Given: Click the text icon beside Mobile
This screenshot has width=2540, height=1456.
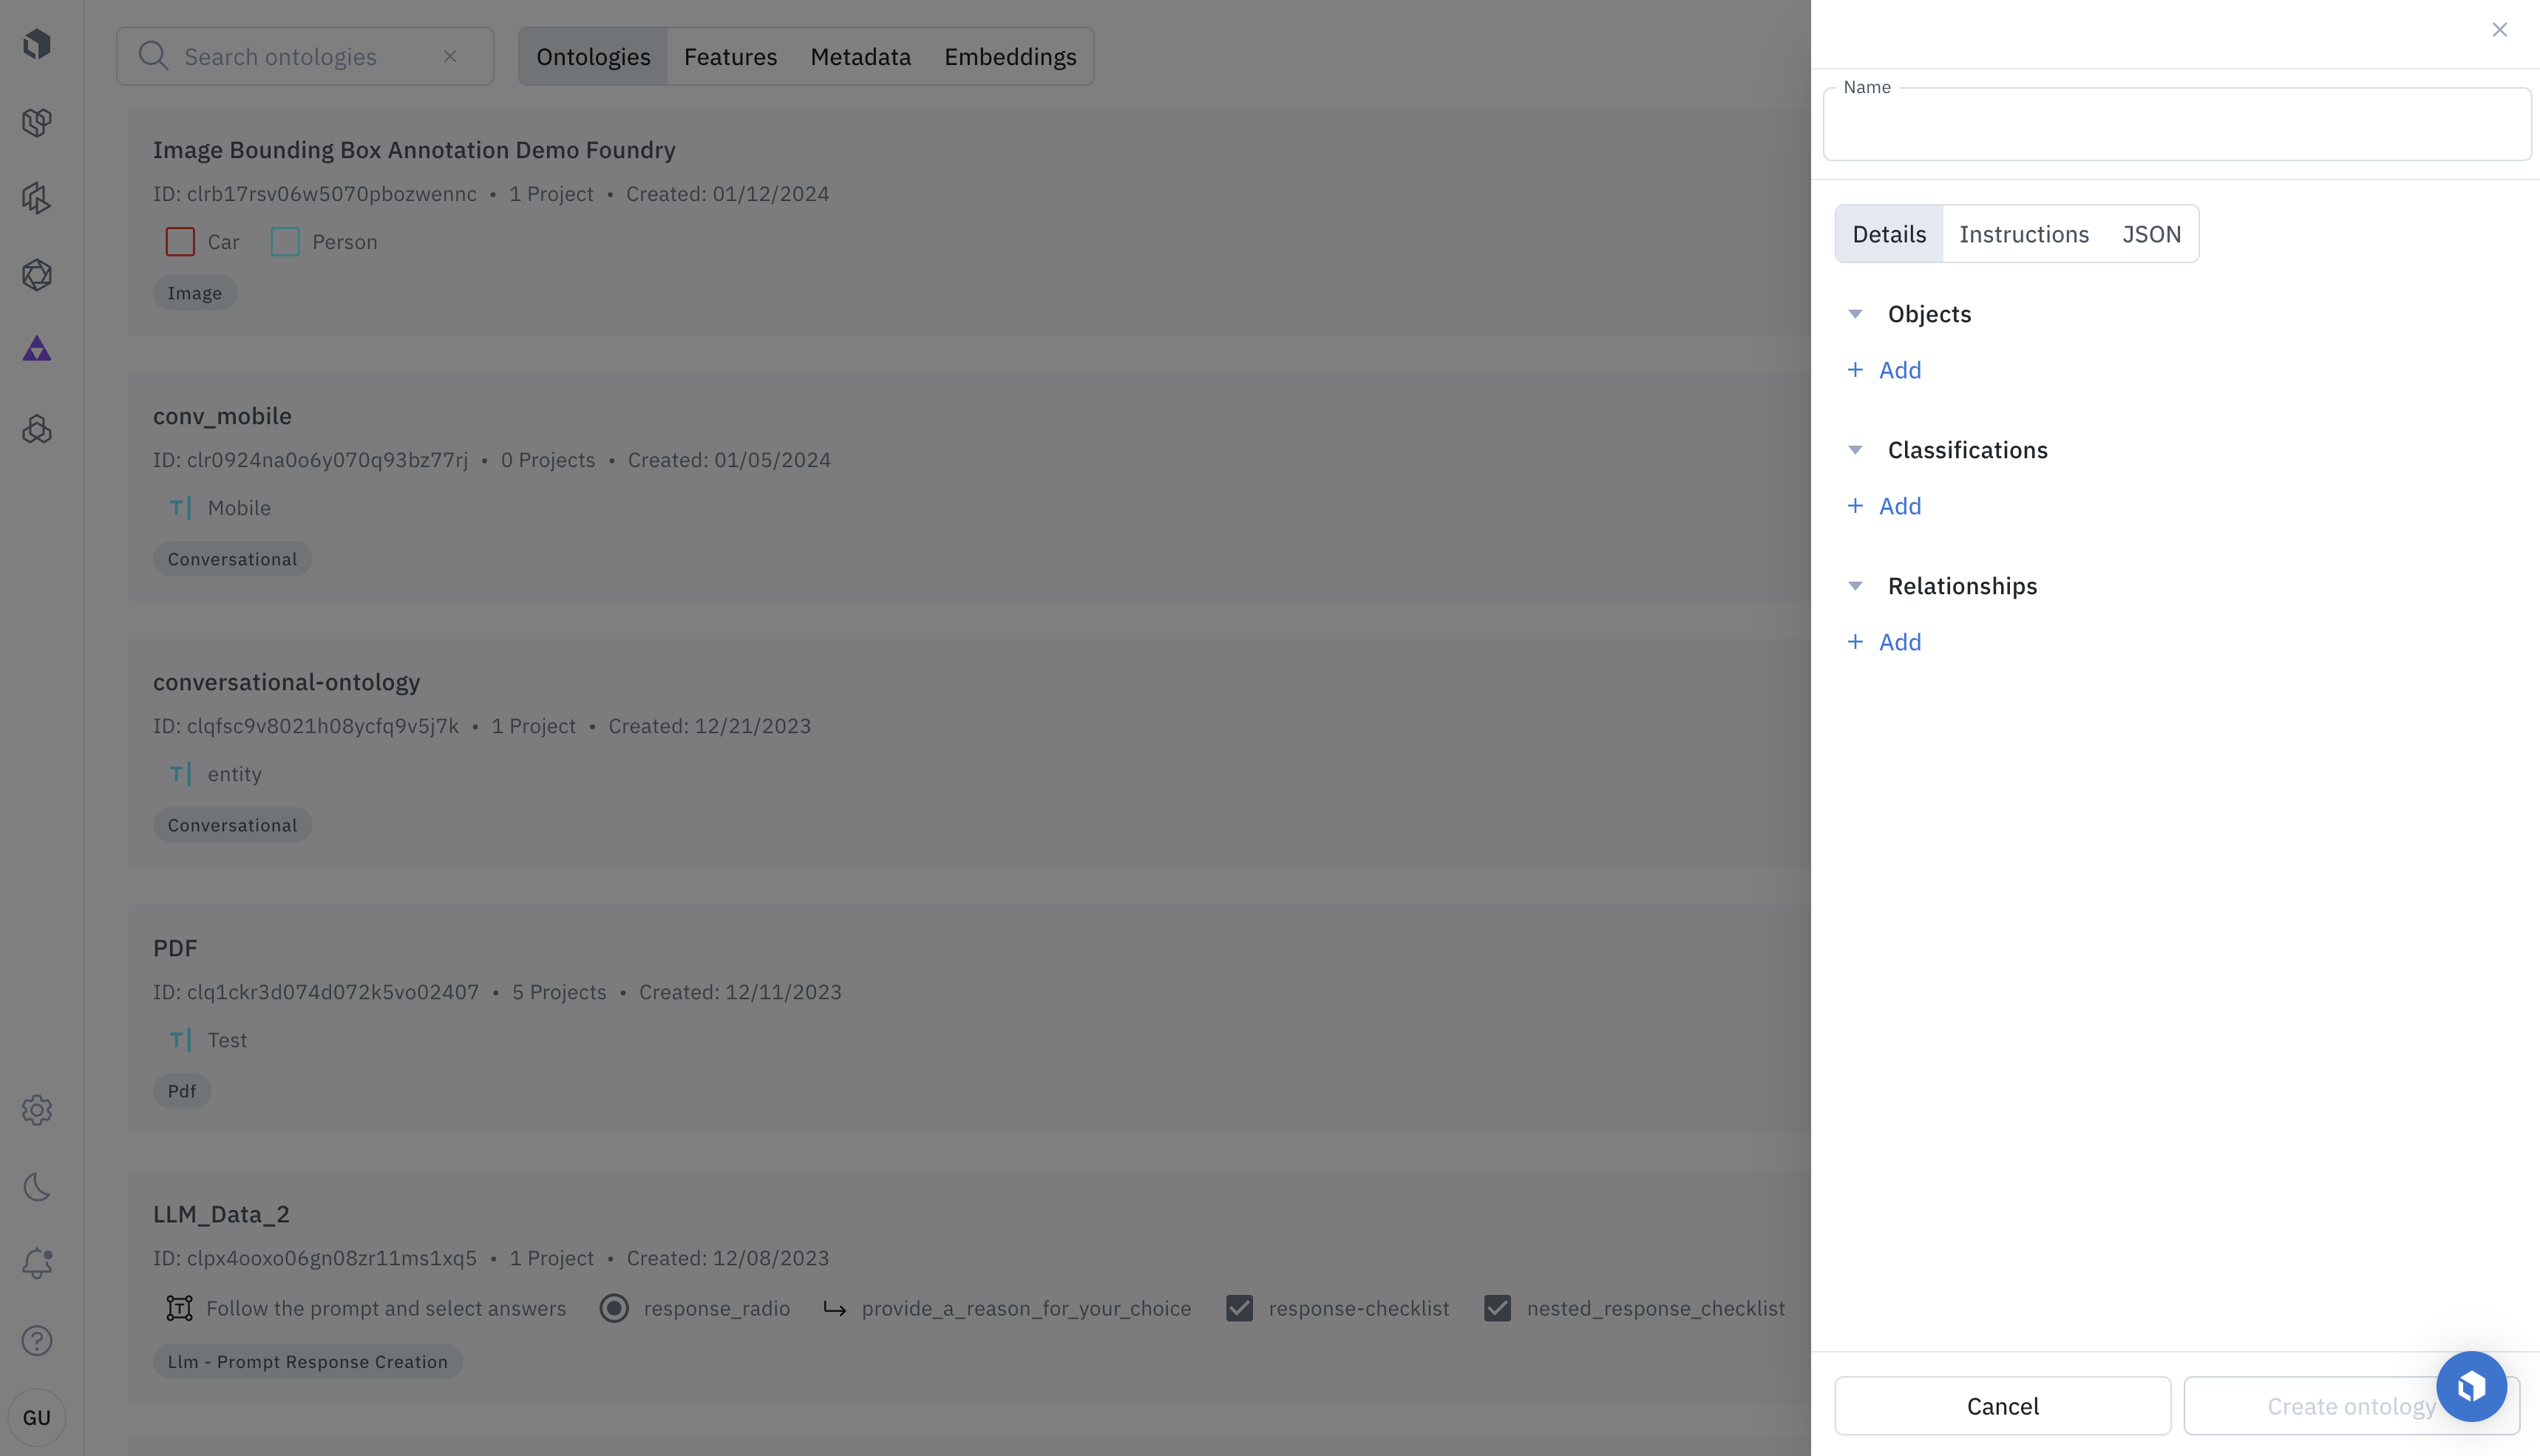Looking at the screenshot, I should (180, 508).
